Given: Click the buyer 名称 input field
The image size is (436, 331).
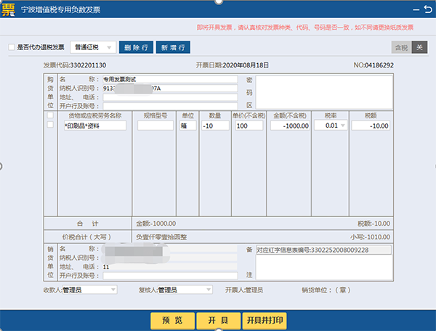Looking at the screenshot, I should [x=170, y=78].
